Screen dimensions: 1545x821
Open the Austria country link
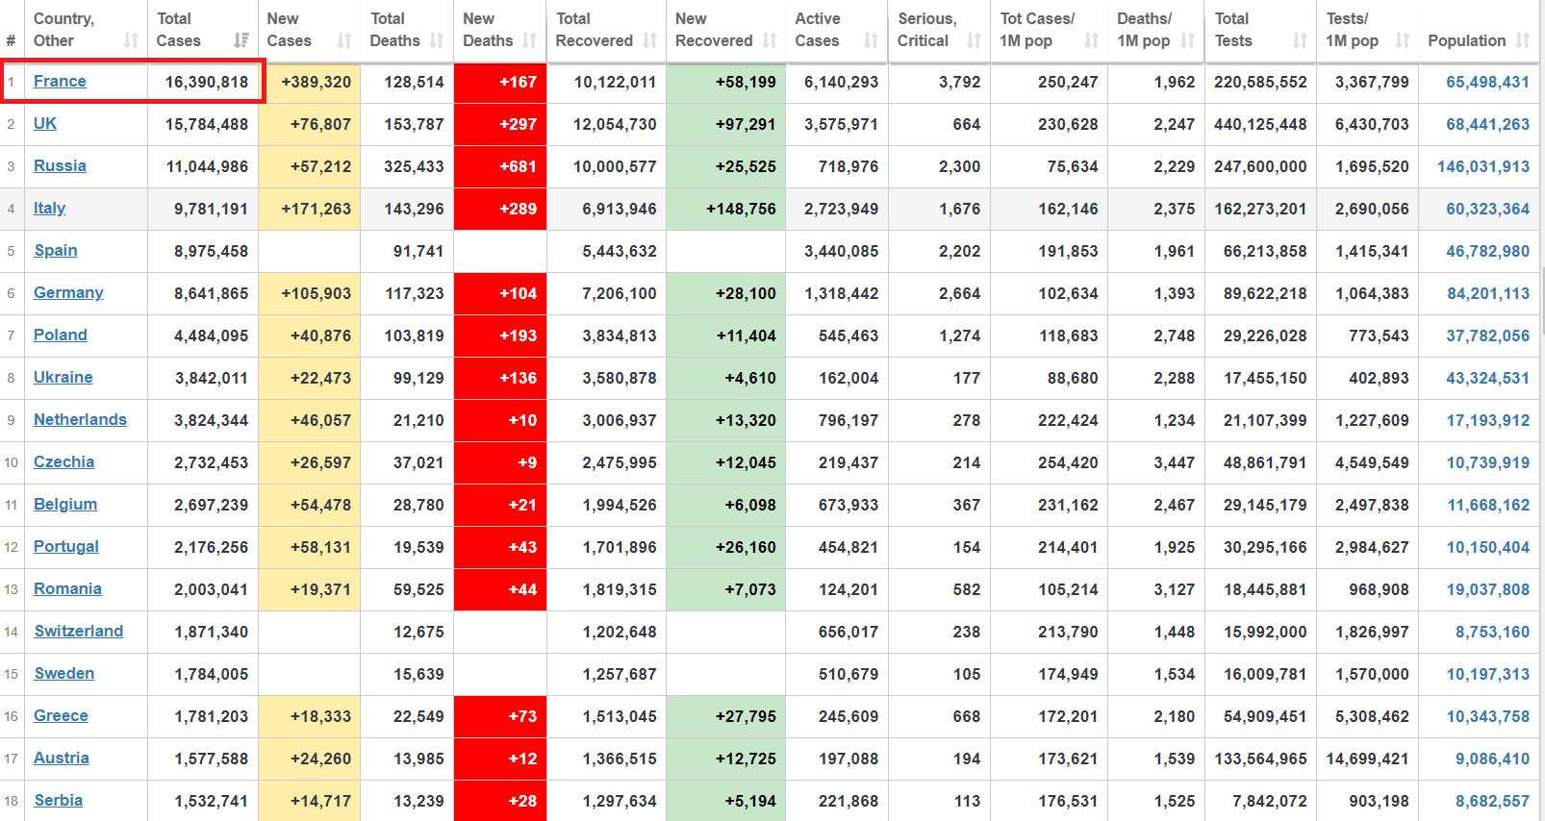tap(62, 759)
